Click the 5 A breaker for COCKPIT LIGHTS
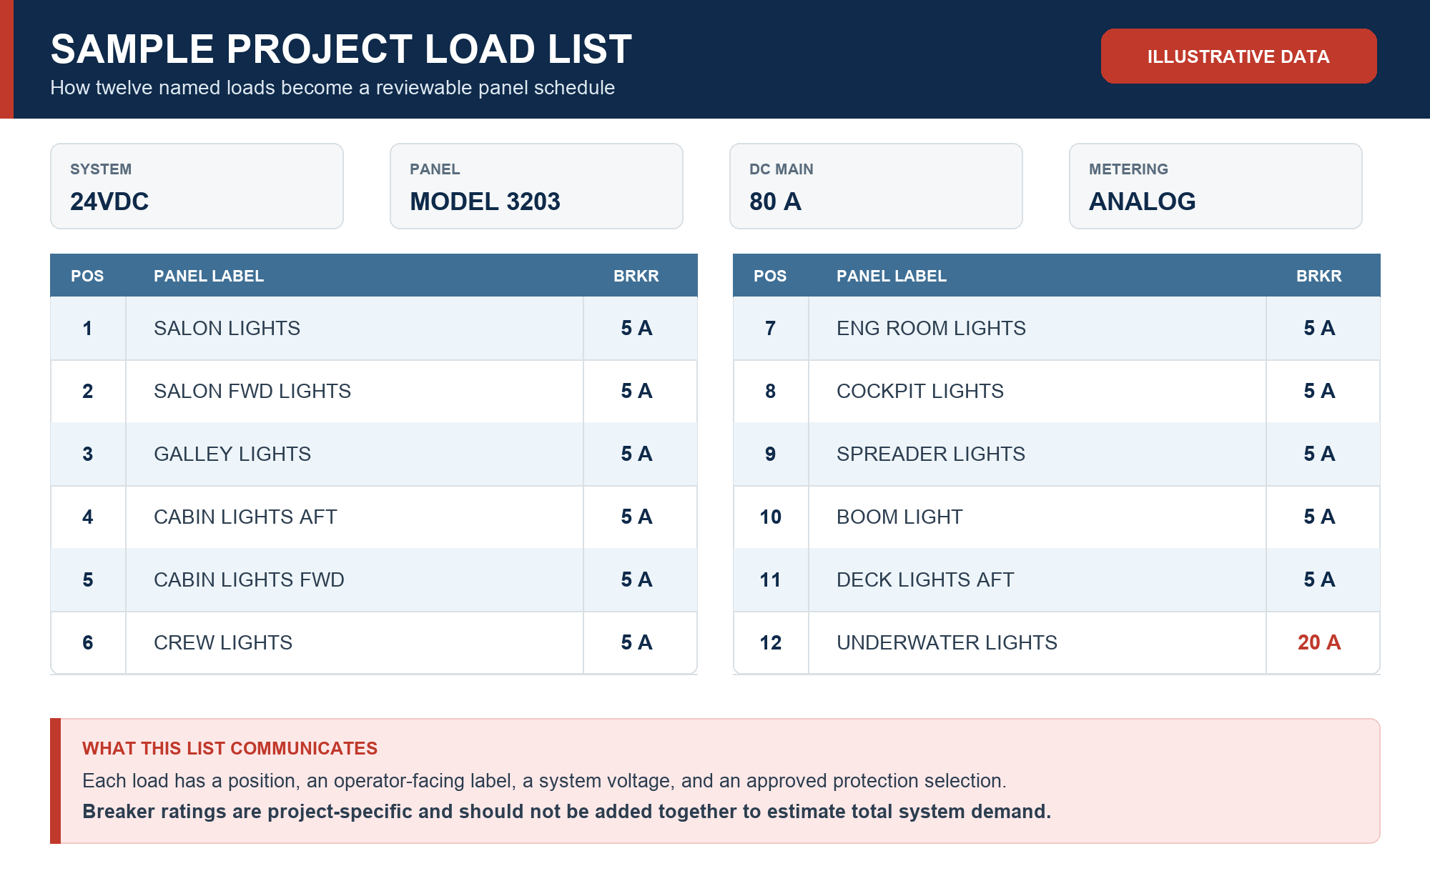Screen dimensions: 1430x886 1319,391
